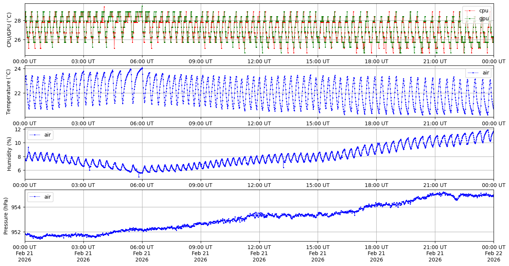This screenshot has width=509, height=266.
Task: Click the 21:00 UT tick under the Temperature plot
Action: point(435,123)
